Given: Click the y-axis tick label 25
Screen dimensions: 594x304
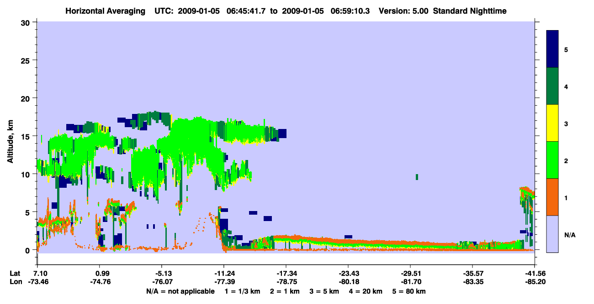Looking at the screenshot, I should 27,60.
